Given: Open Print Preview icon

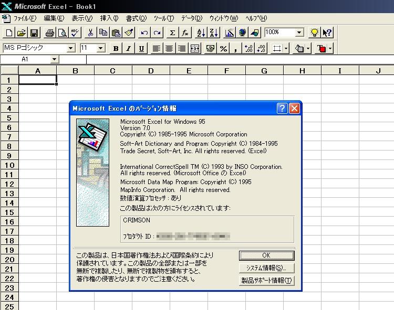Looking at the screenshot, I should 62,33.
